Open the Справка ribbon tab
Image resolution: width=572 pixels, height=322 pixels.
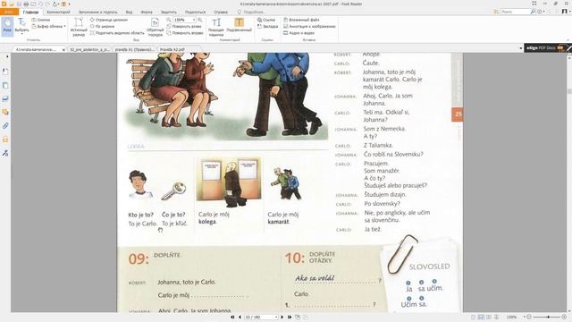pyautogui.click(x=221, y=12)
